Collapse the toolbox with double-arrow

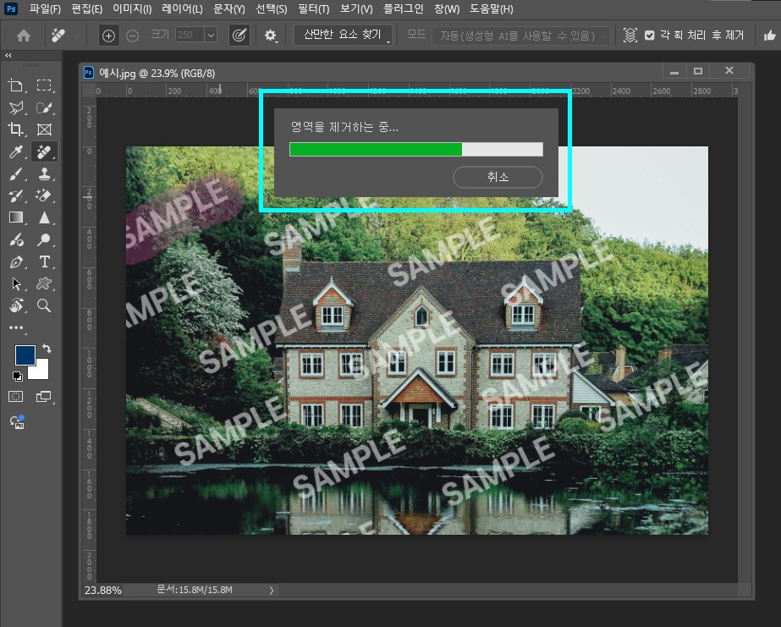[8, 55]
